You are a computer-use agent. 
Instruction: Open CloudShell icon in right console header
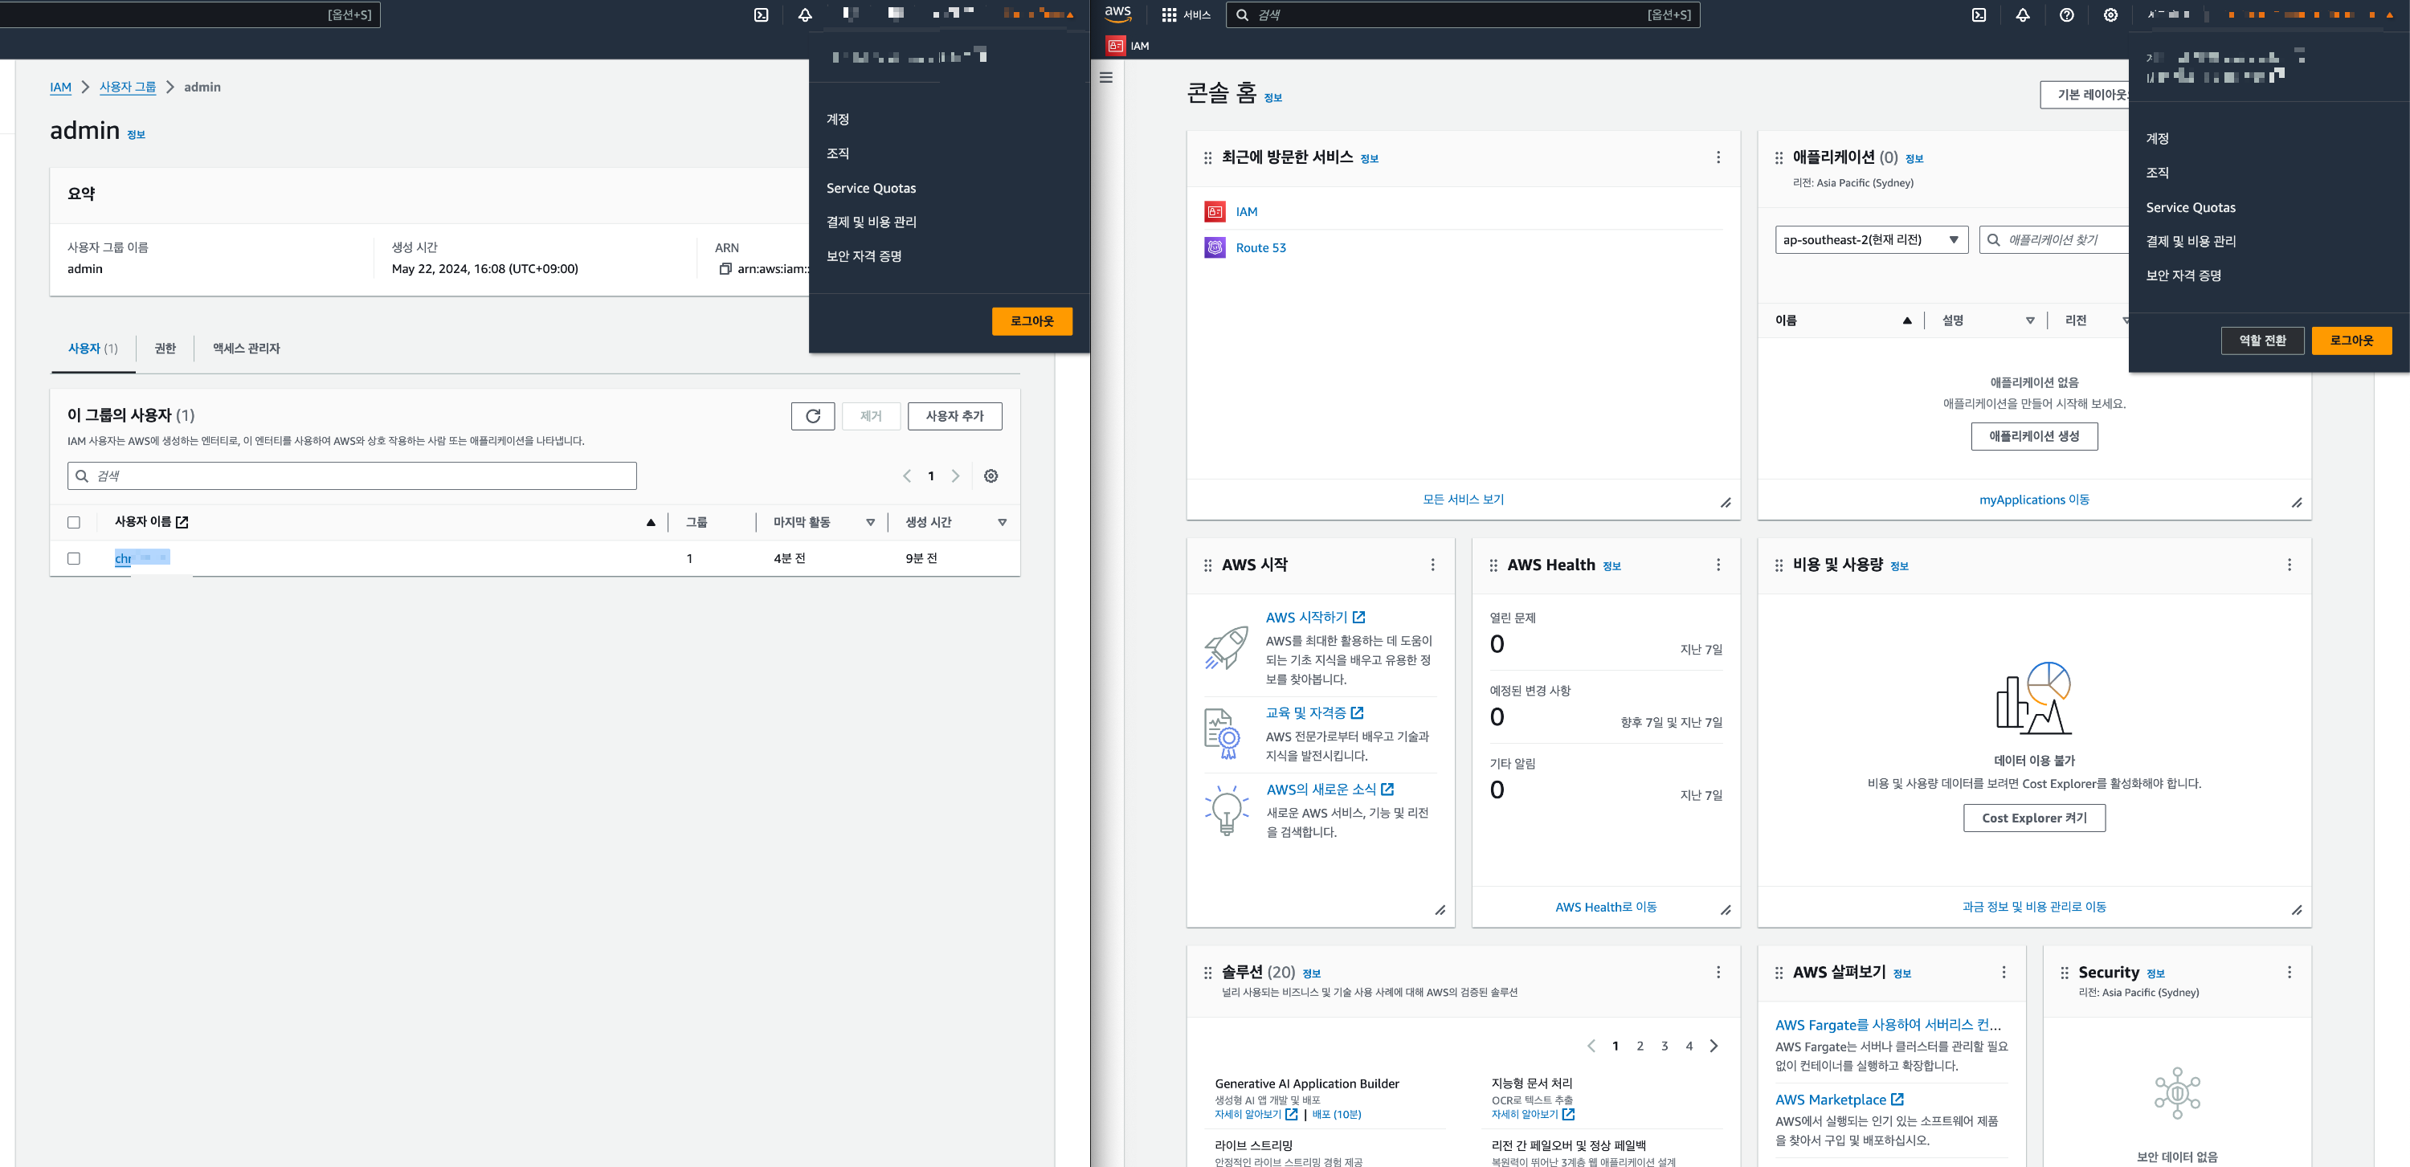1979,15
